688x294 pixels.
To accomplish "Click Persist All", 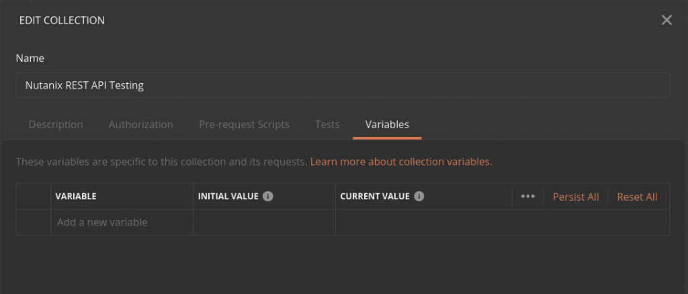I will point(576,197).
